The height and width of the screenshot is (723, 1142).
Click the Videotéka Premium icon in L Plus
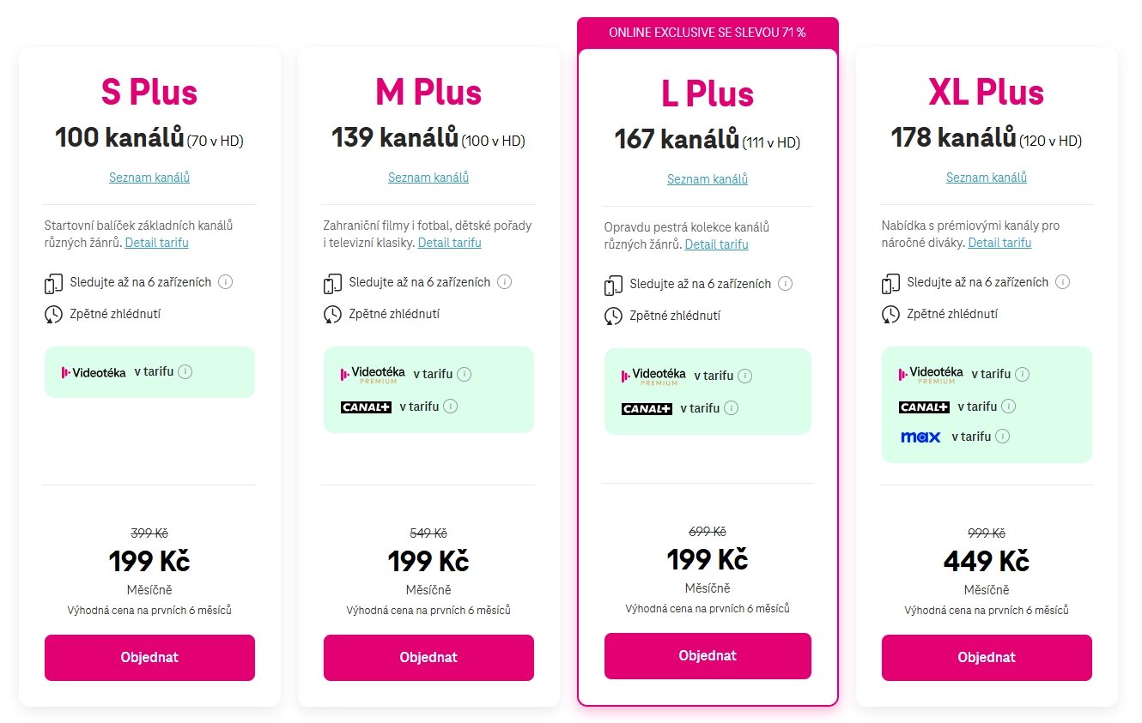point(653,375)
